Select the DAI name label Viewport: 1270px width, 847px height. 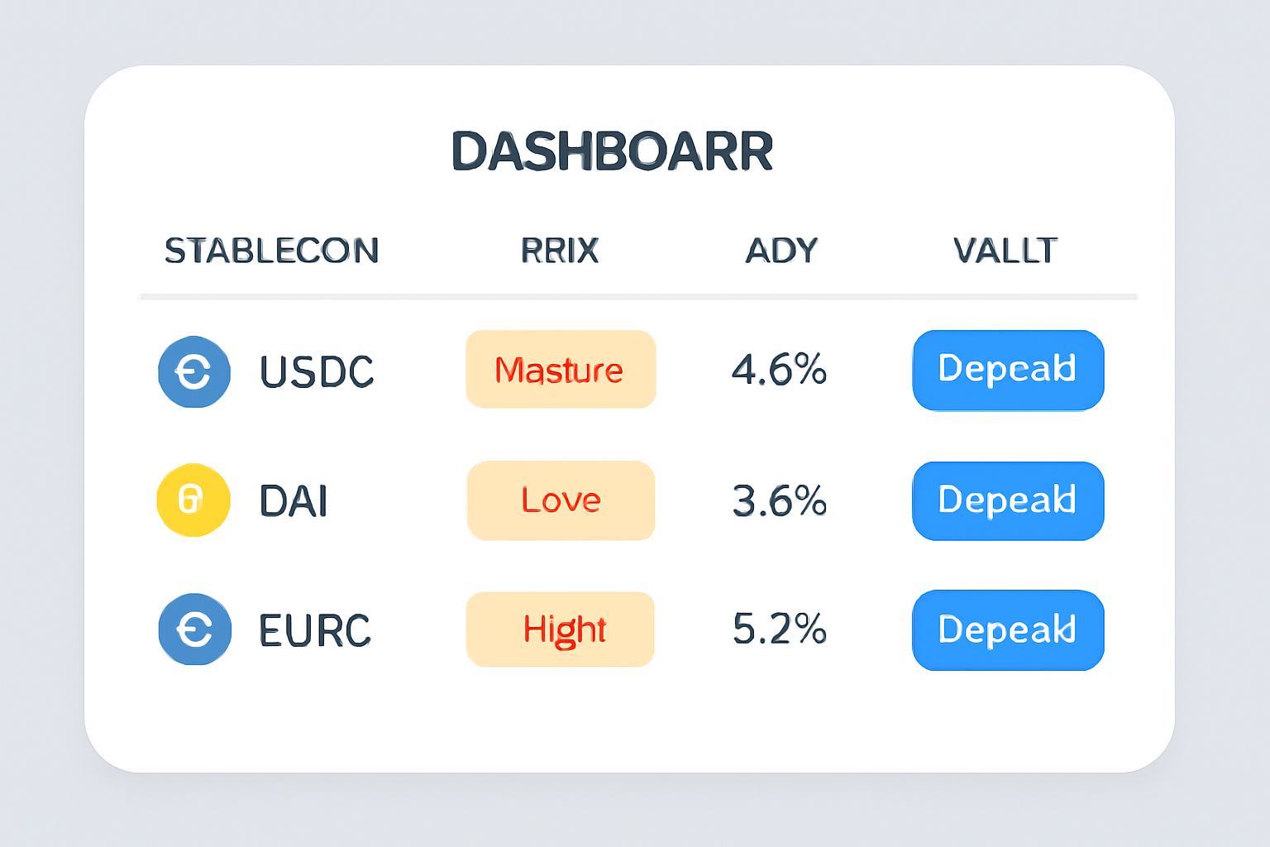click(x=294, y=501)
